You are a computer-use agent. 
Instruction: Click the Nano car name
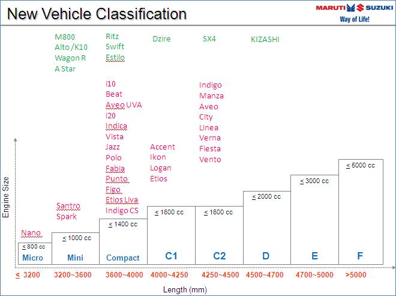[x=31, y=233]
